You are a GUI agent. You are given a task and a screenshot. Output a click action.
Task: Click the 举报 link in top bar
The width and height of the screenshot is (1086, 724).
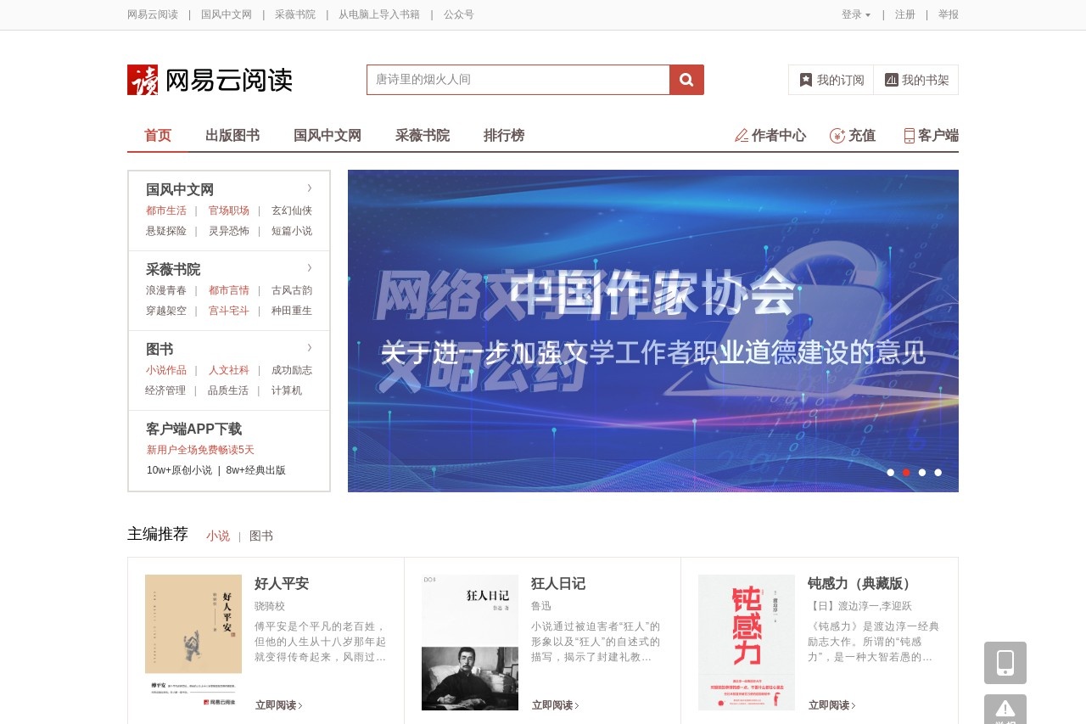pyautogui.click(x=949, y=14)
